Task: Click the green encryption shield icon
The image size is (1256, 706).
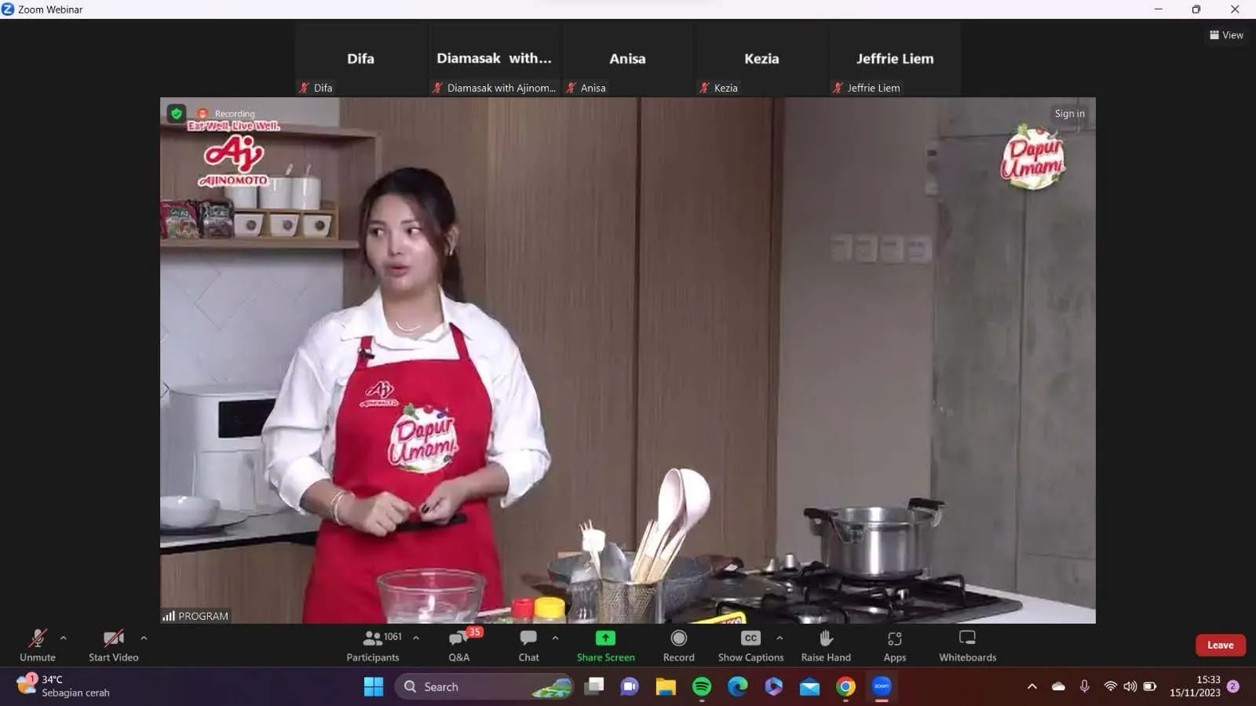Action: point(177,113)
